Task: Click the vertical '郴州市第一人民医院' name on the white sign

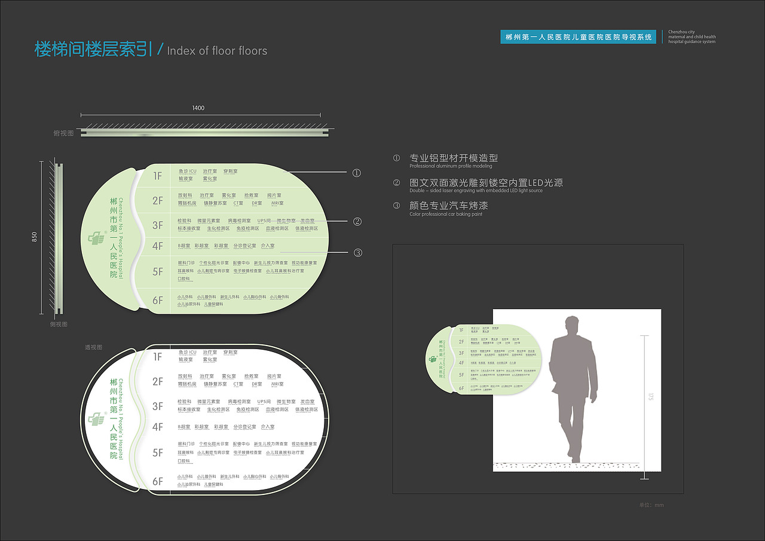Action: pyautogui.click(x=114, y=418)
